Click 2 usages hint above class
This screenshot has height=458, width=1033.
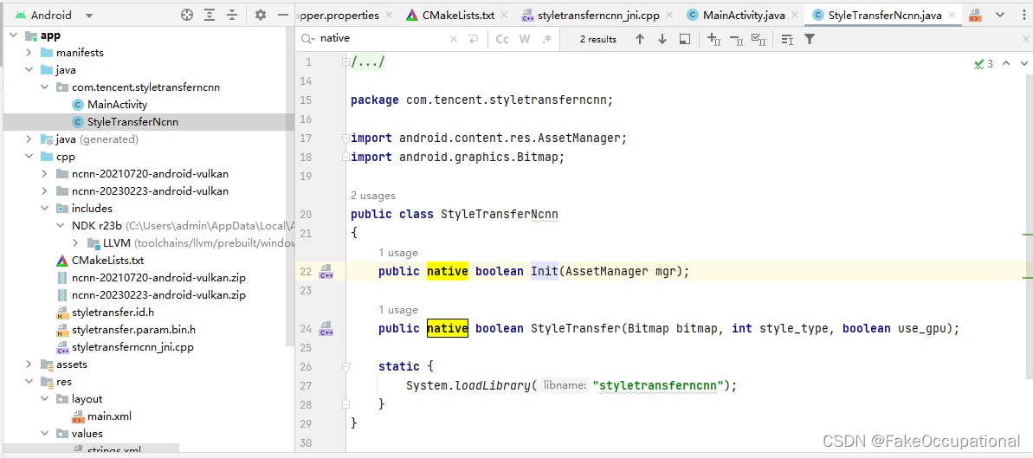coord(373,196)
